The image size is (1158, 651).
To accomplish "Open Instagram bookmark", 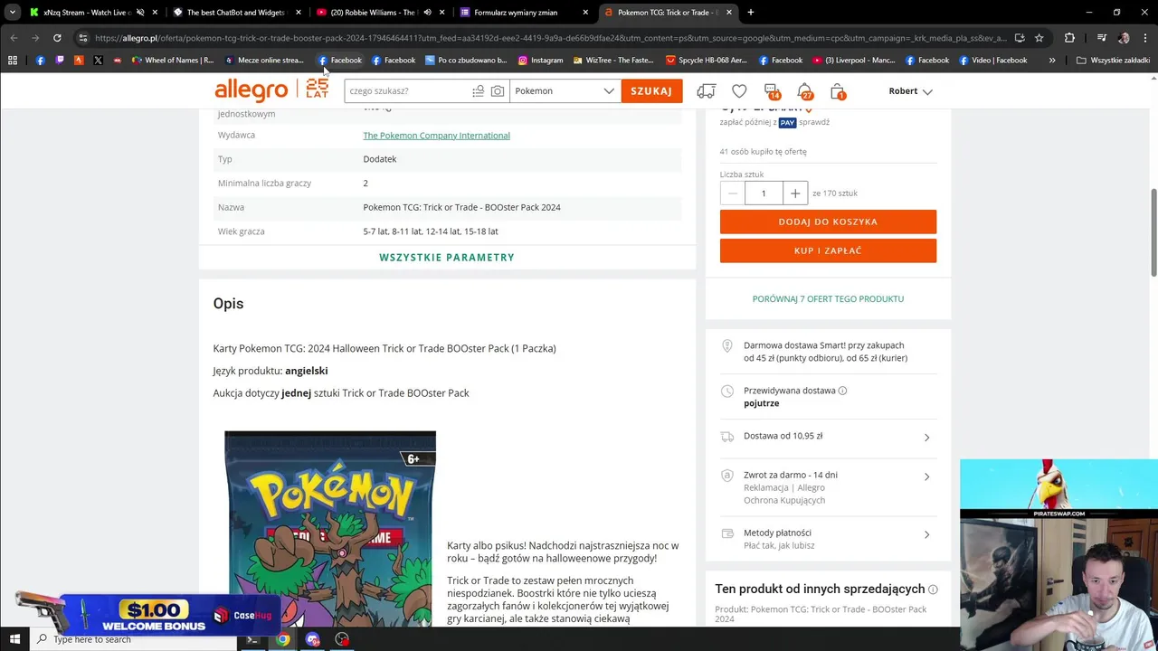I will pos(540,61).
